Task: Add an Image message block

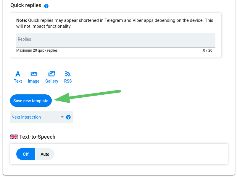Action: [33, 77]
